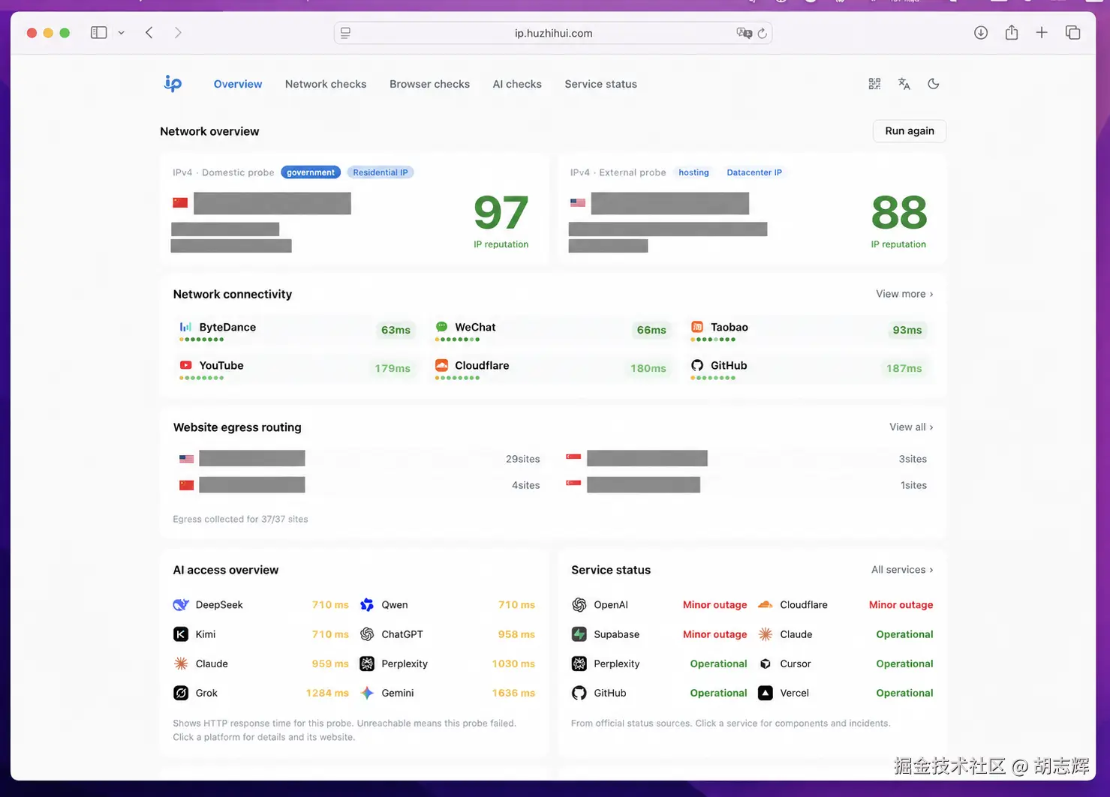Open View more for Network connectivity
Viewport: 1110px width, 797px height.
[904, 294]
